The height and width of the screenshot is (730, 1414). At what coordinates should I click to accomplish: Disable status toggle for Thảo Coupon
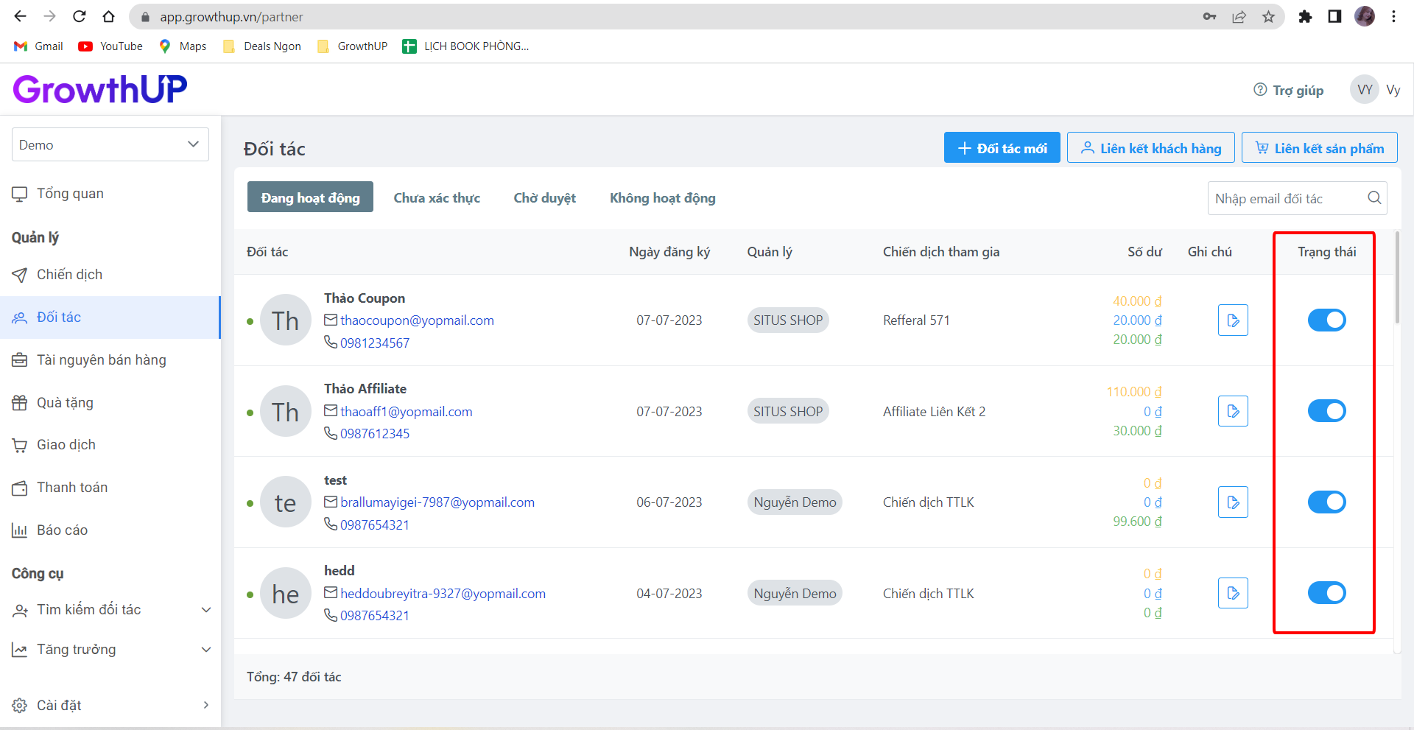click(1326, 320)
